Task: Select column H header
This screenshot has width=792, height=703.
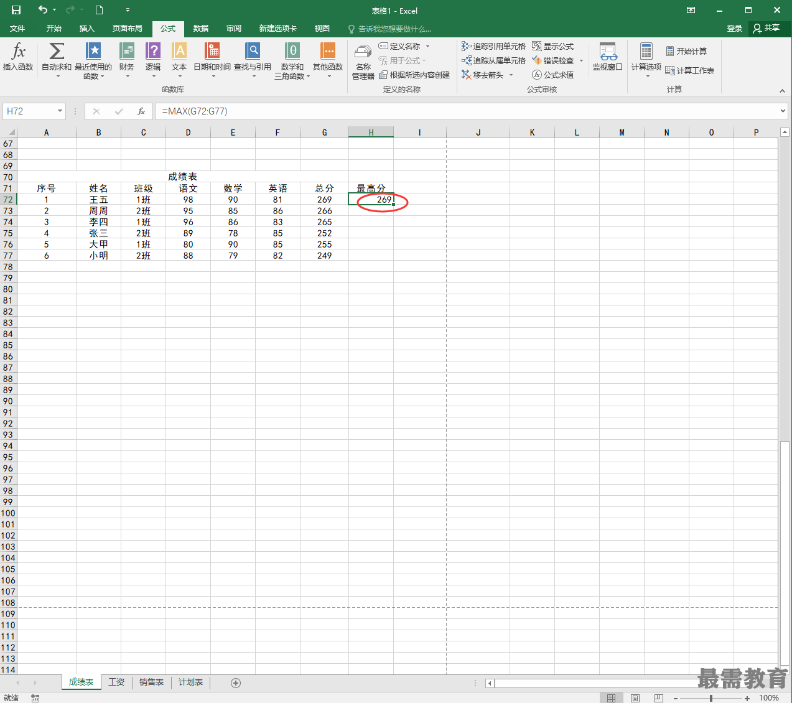Action: (x=371, y=133)
